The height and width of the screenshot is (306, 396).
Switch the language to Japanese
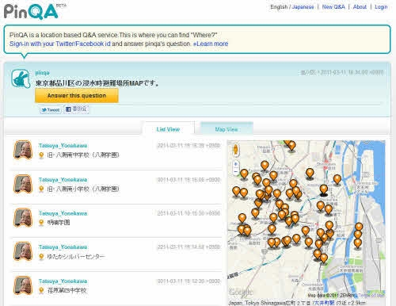[303, 7]
